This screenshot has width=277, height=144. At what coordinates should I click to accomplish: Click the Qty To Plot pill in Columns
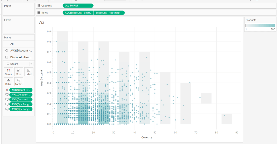[x=78, y=6]
